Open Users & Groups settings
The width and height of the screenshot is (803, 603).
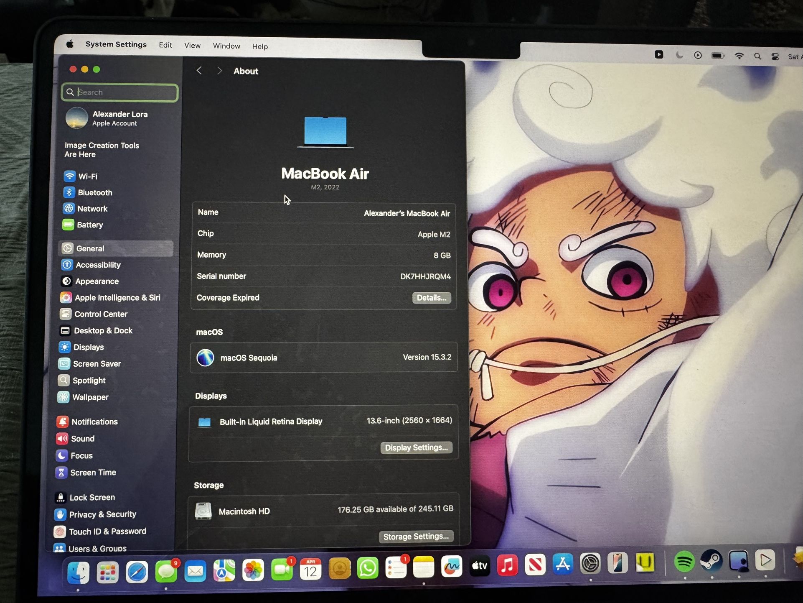pos(90,548)
